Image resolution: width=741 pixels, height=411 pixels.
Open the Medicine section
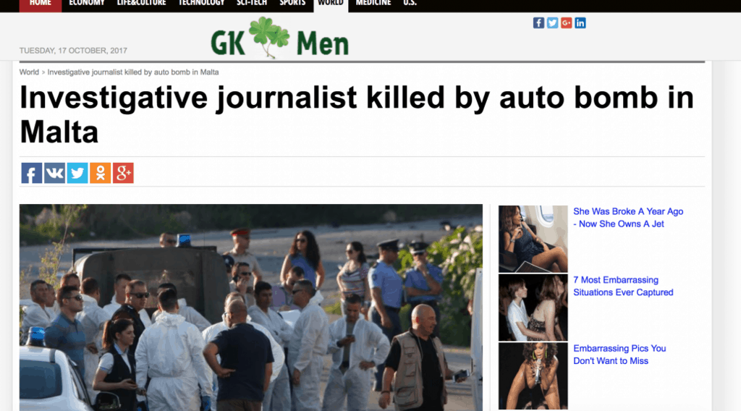click(x=373, y=4)
